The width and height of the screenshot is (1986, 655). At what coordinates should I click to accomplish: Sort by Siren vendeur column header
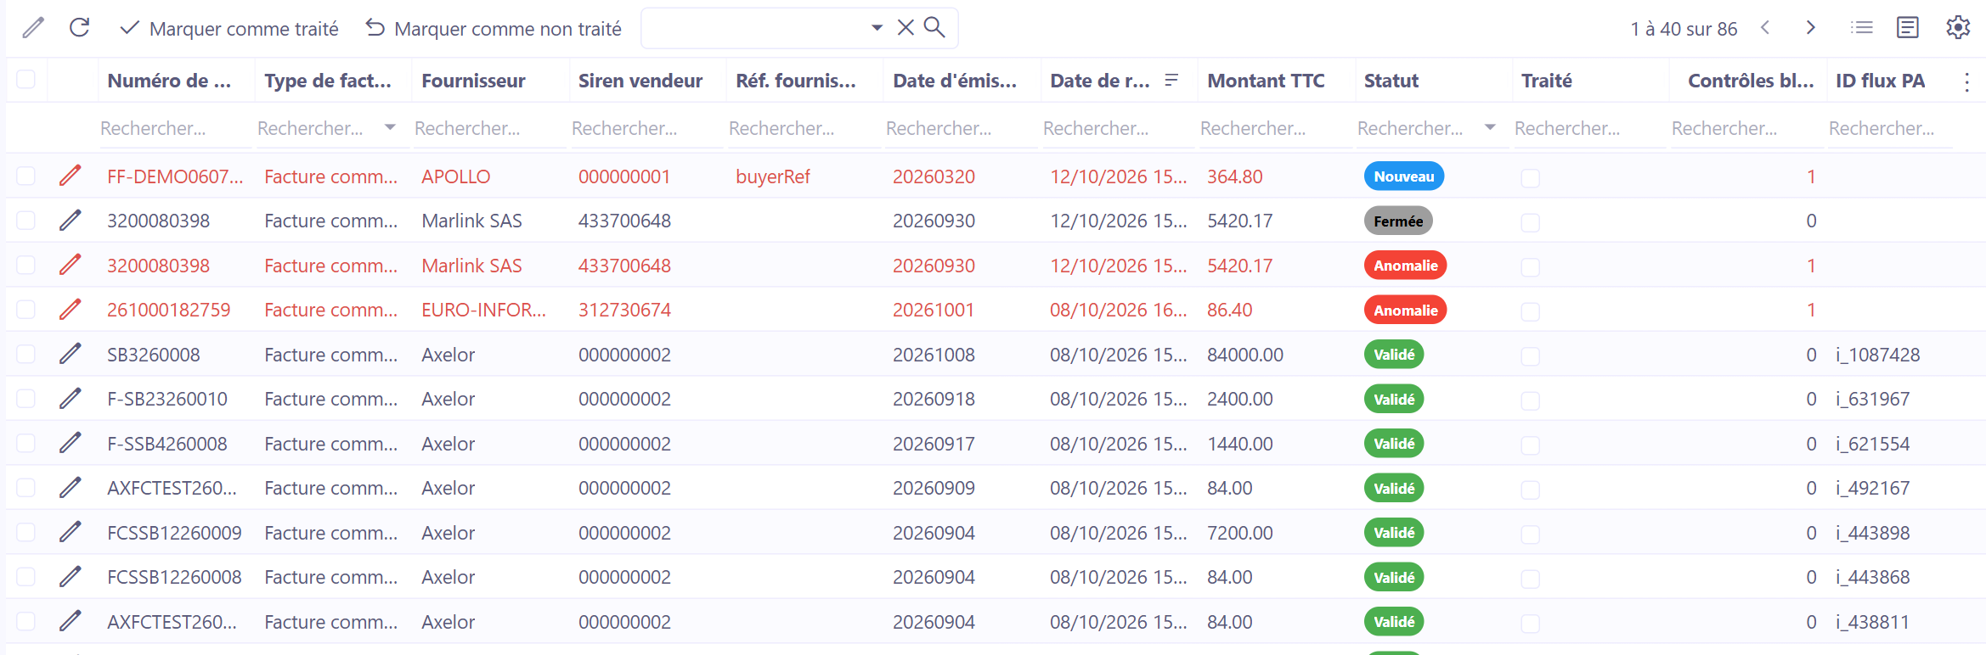coord(640,81)
